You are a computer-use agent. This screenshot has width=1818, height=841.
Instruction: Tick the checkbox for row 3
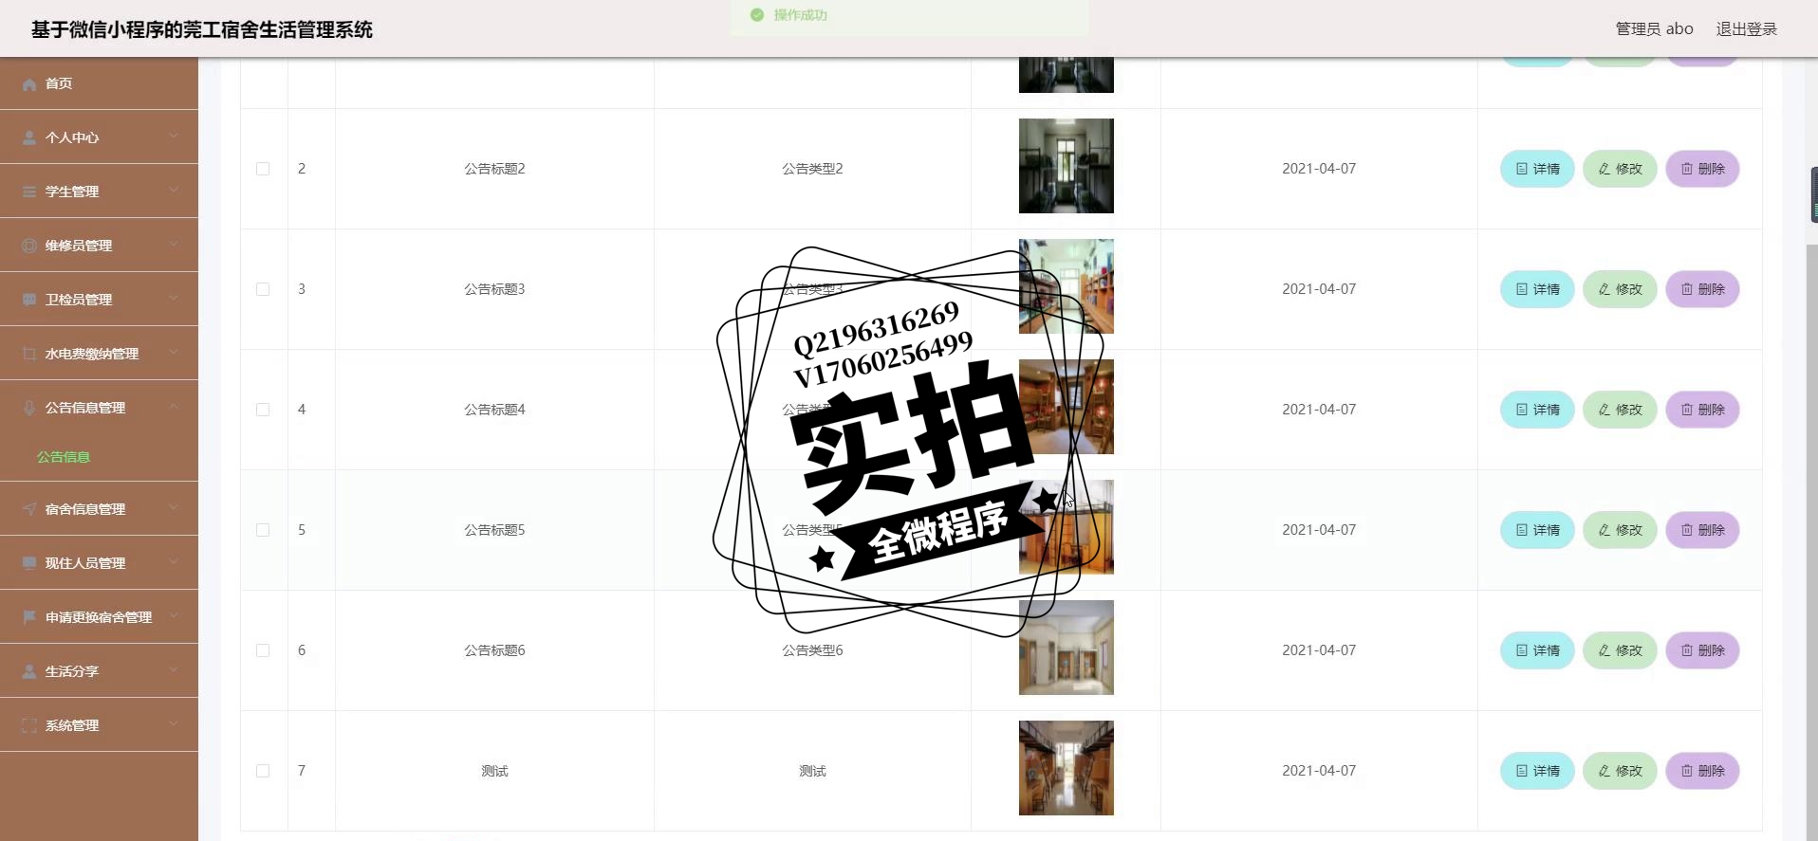263,289
